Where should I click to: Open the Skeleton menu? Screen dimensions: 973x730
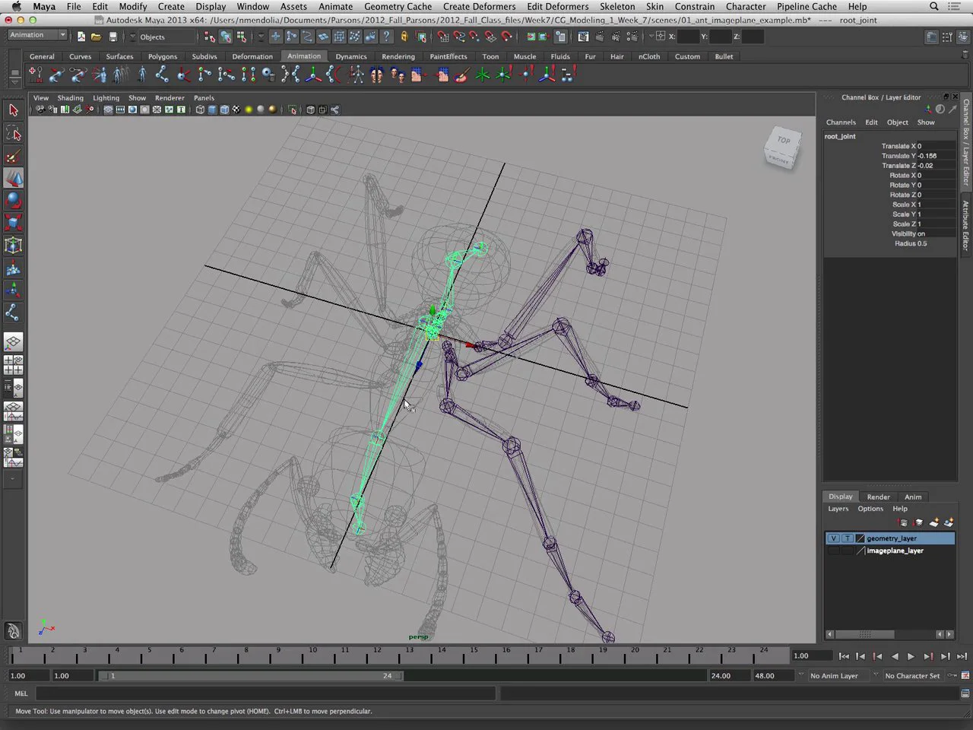617,6
